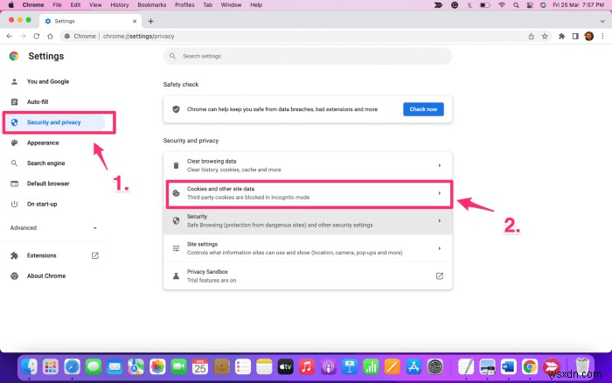Click the share icon in the address bar
The image size is (612, 383).
click(531, 37)
